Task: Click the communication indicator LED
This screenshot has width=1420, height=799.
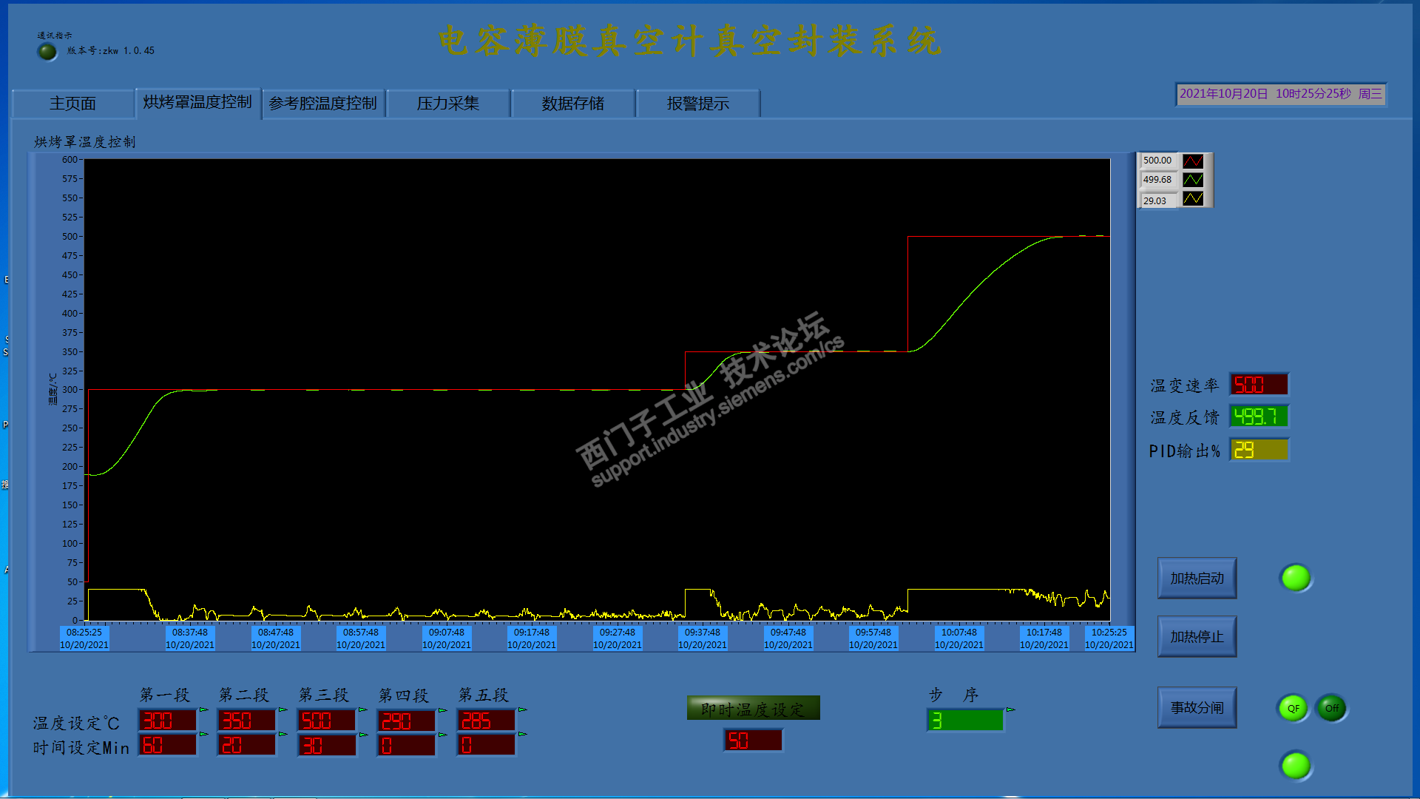Action: click(47, 52)
